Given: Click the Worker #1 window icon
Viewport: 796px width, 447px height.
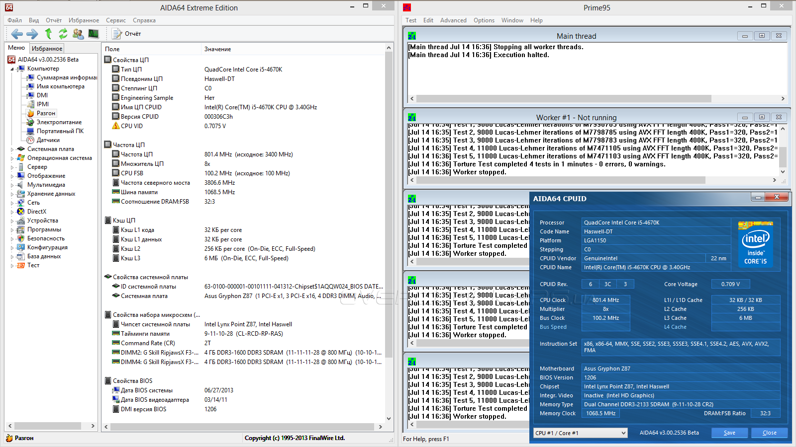Looking at the screenshot, I should pyautogui.click(x=411, y=118).
